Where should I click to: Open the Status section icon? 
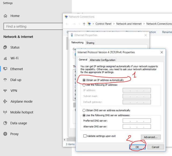(5, 47)
